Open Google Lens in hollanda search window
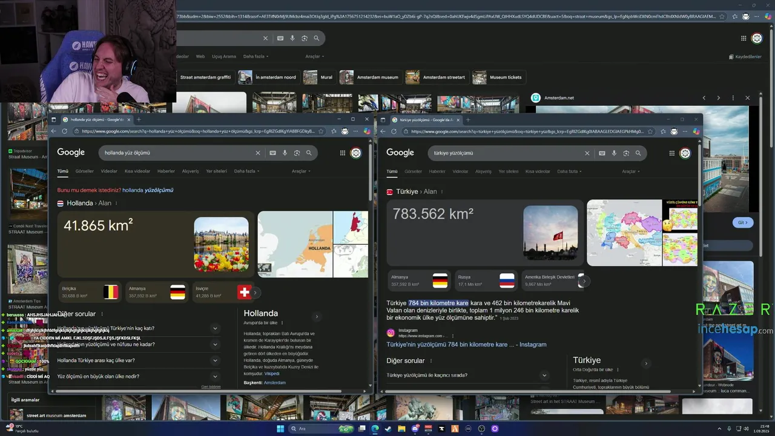This screenshot has width=775, height=436. [x=297, y=153]
